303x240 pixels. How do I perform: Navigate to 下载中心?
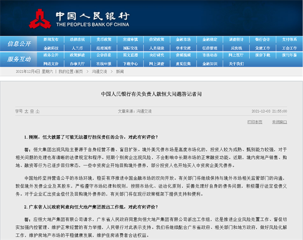pos(130,64)
